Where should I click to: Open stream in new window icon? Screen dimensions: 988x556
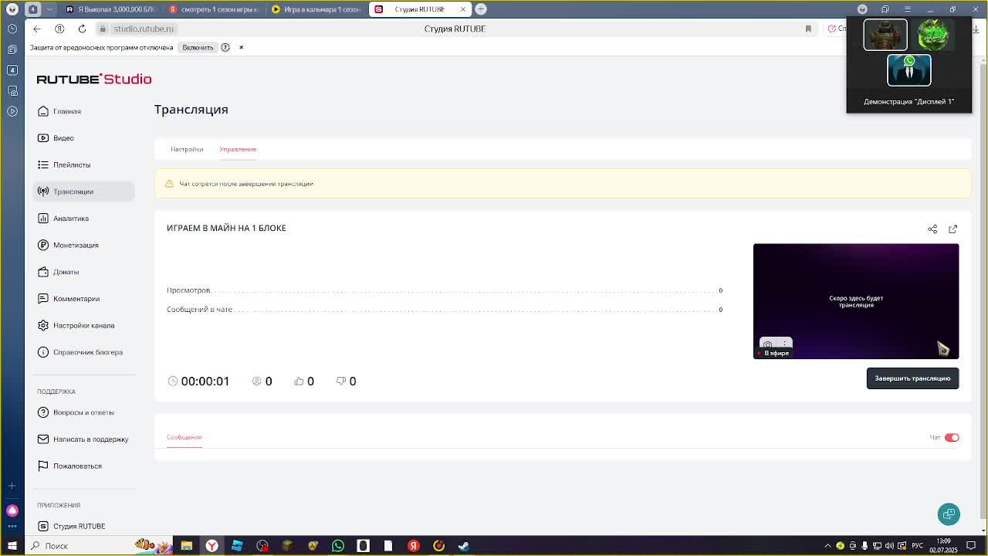[x=952, y=229]
